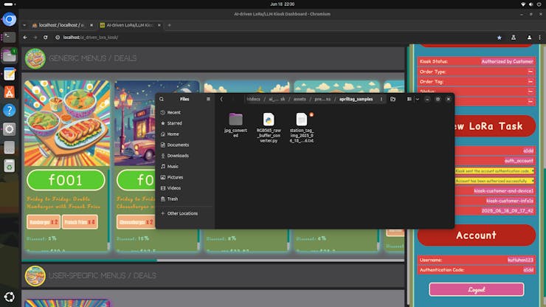Click the 'assets' path breadcrumb
This screenshot has height=307, width=546.
(299, 99)
